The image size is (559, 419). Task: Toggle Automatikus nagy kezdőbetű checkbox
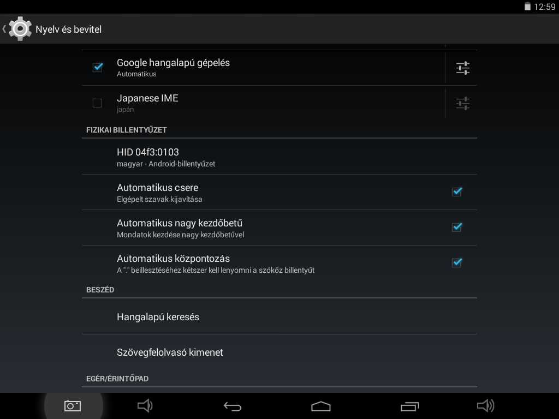(x=457, y=227)
